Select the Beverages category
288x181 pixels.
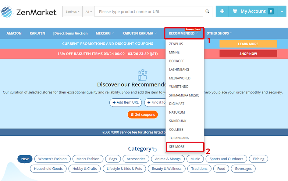pyautogui.click(x=243, y=169)
